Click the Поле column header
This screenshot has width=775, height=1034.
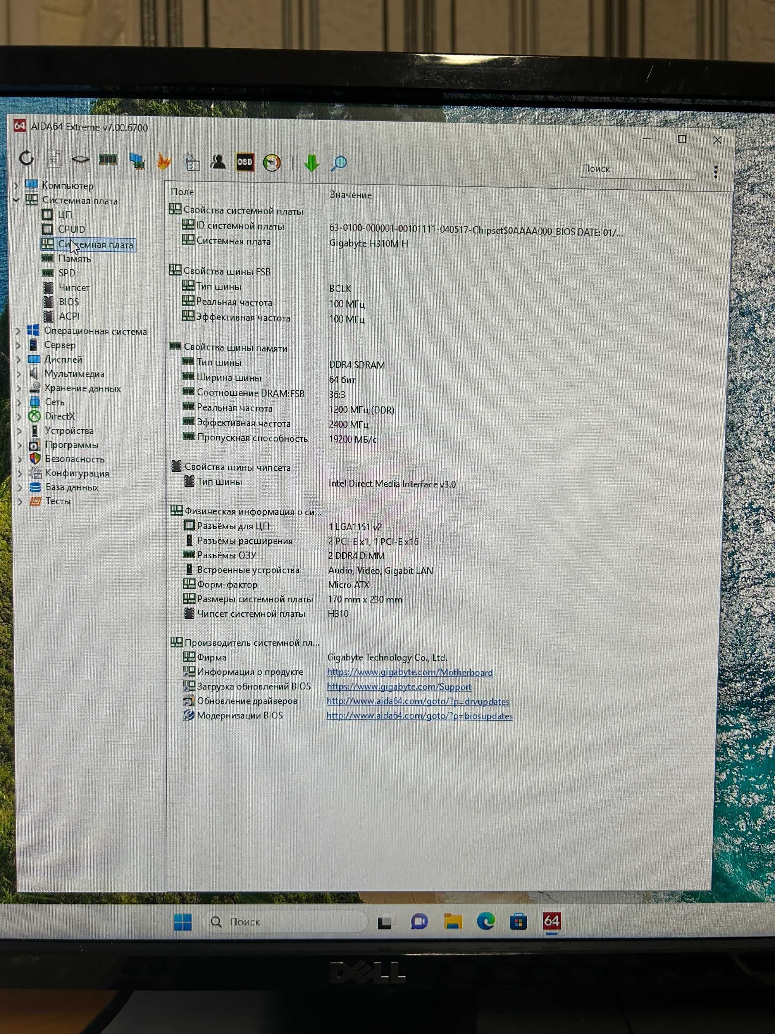[182, 192]
